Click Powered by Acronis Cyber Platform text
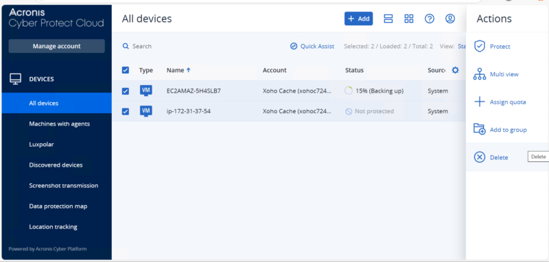 pyautogui.click(x=47, y=249)
